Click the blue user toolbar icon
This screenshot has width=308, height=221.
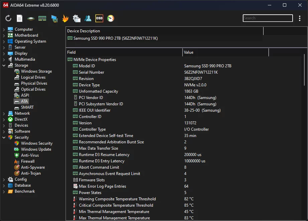point(88,18)
